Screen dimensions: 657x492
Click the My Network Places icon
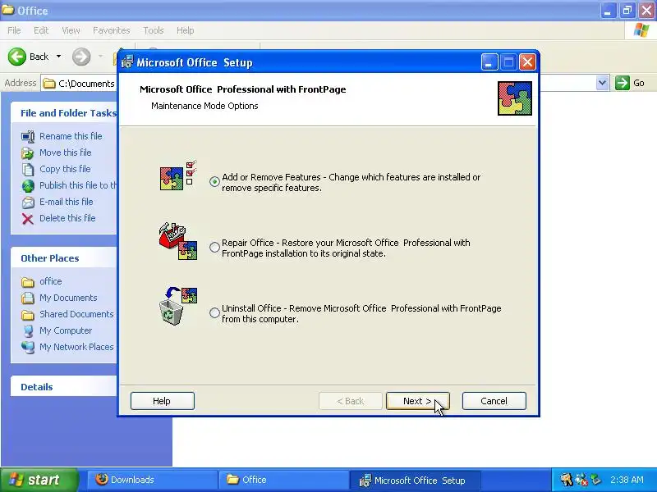28,347
